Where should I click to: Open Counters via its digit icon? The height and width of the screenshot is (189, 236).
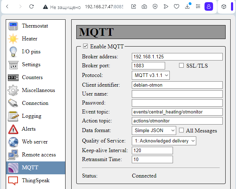point(13,78)
